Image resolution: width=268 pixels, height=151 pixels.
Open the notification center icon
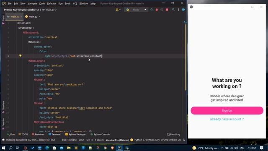click(261, 148)
